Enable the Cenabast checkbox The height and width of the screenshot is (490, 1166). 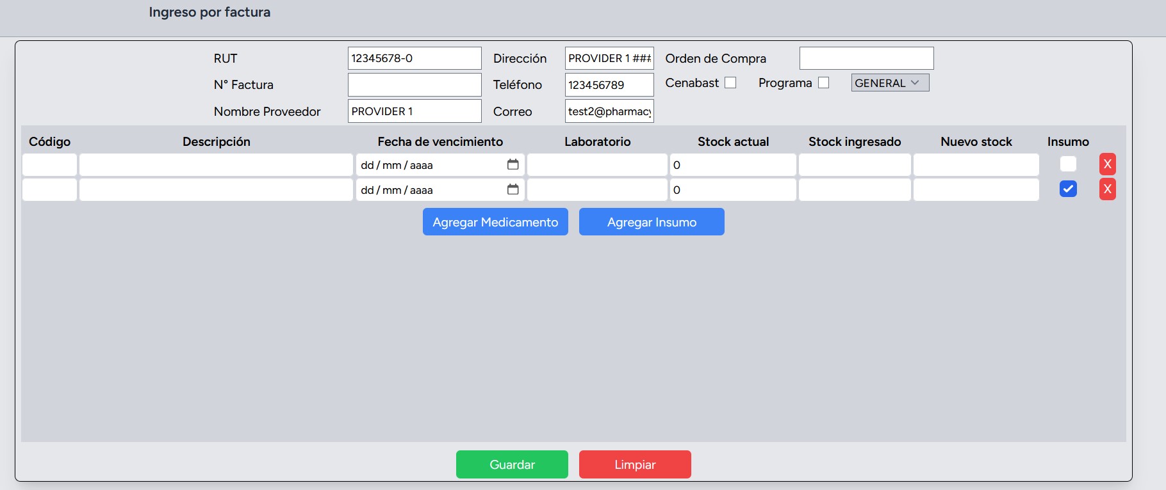730,83
